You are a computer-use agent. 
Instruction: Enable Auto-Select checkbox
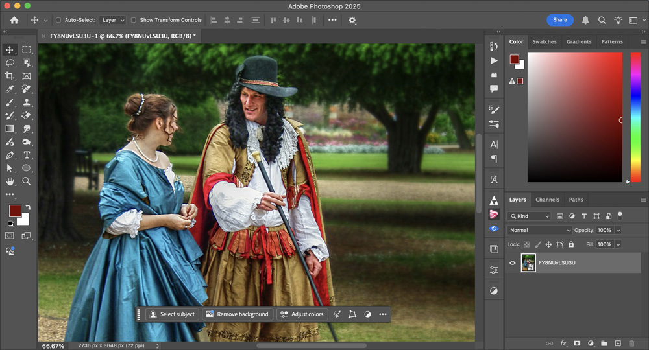point(58,20)
